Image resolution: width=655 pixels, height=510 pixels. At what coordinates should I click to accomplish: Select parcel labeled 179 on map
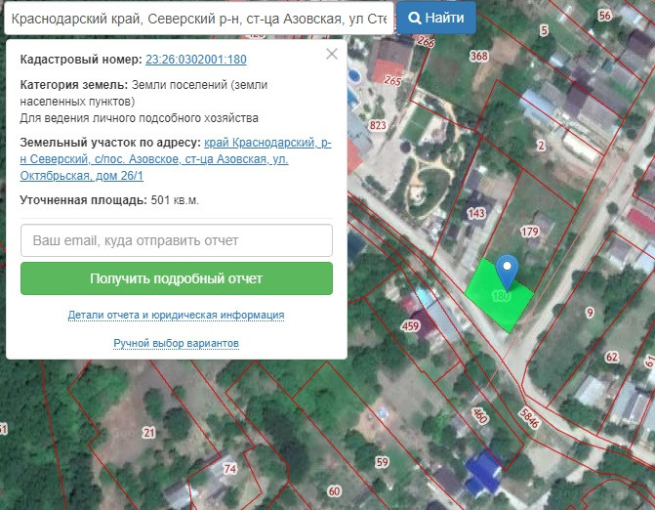[x=530, y=232]
